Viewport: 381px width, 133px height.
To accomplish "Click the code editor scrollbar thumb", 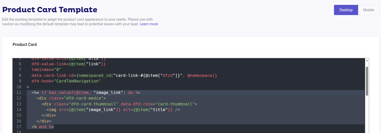I will click(x=367, y=81).
